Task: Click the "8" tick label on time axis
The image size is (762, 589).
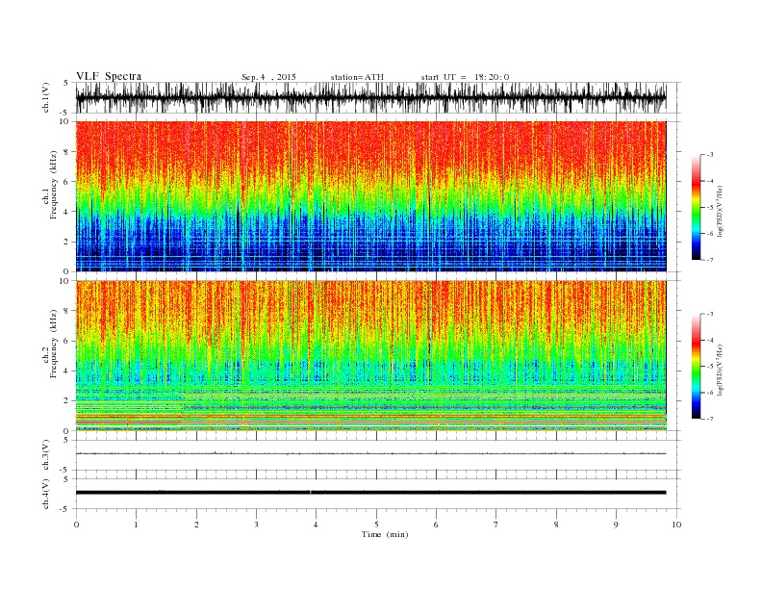Action: tap(556, 525)
